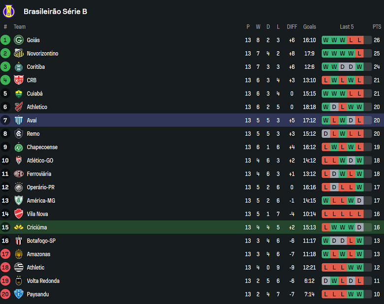
Task: Click relegation position 20 red badge
Action: point(5,294)
